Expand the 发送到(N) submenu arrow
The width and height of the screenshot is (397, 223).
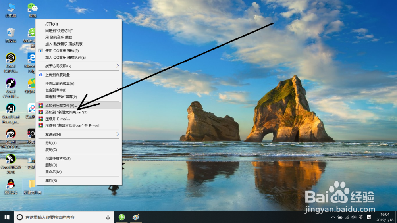(x=118, y=134)
